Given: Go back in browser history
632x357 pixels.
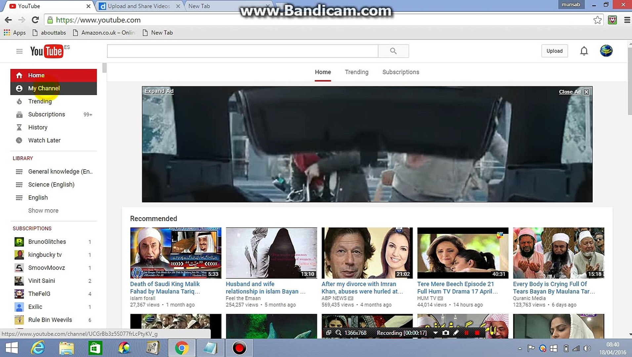Looking at the screenshot, I should pos(8,20).
